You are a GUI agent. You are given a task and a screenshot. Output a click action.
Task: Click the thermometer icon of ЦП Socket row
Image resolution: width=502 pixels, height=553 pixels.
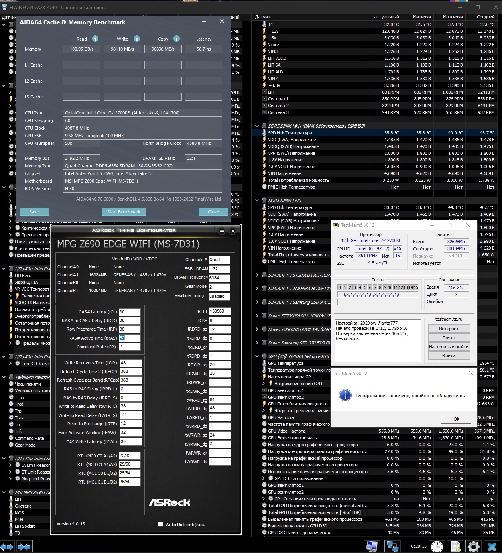coord(11,526)
